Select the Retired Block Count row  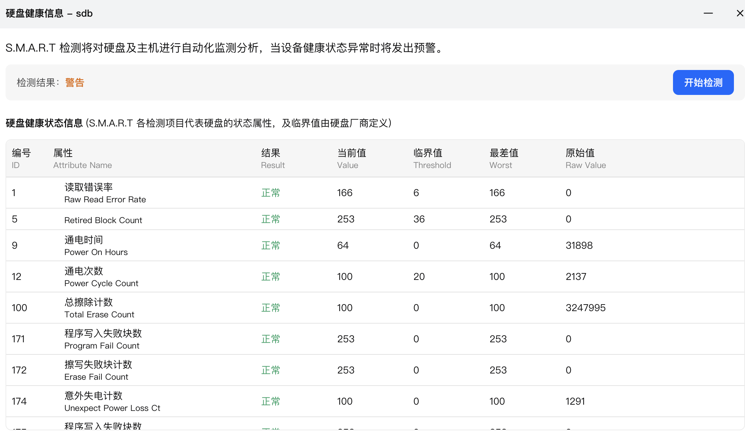[x=103, y=220]
